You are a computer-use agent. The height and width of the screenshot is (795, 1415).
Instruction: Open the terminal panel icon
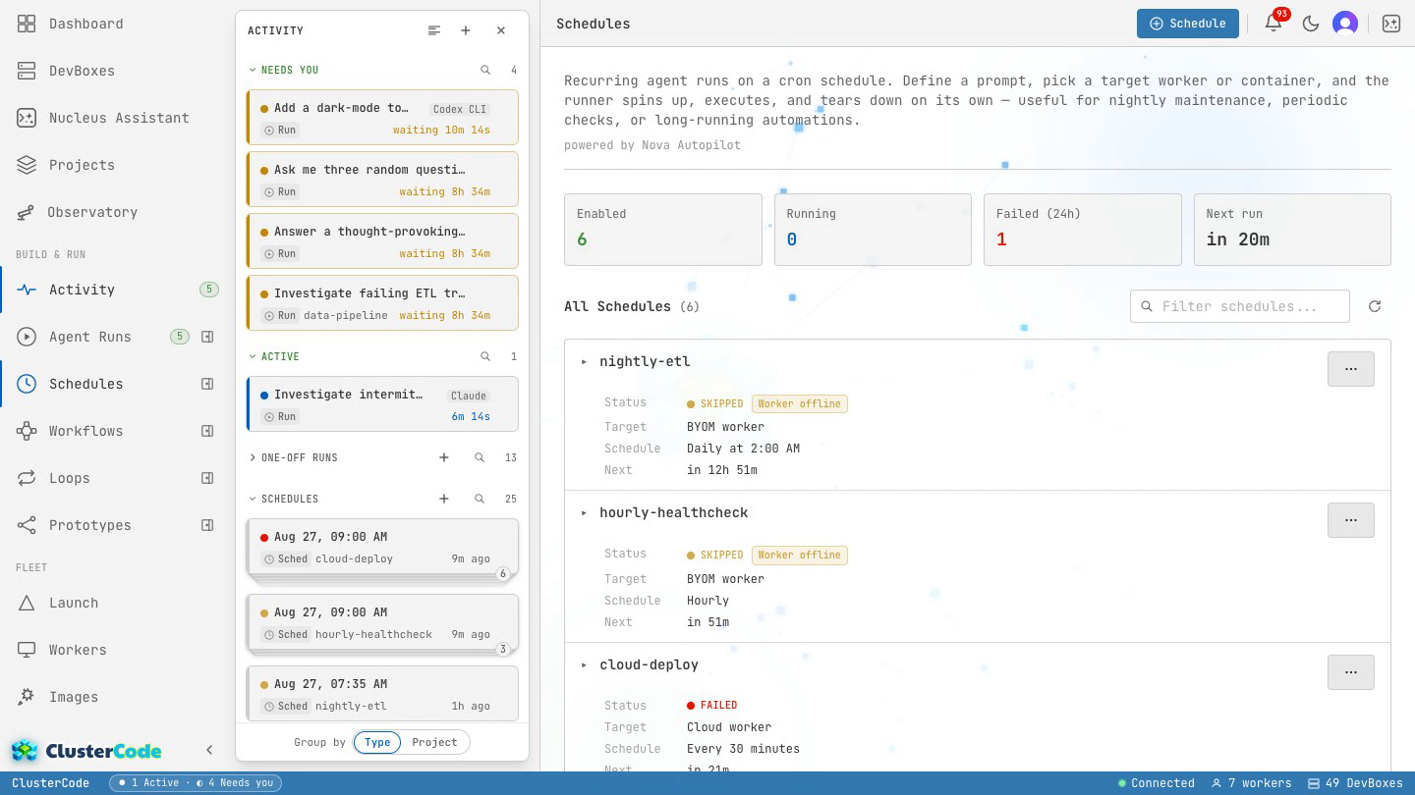[x=1391, y=24]
